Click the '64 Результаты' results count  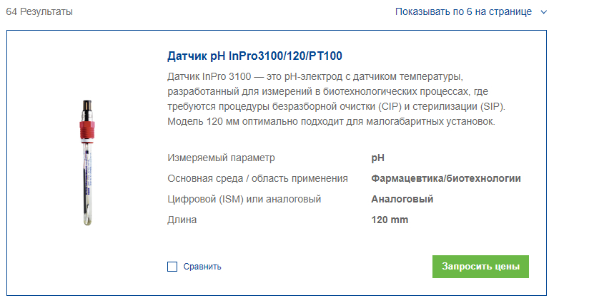(39, 12)
